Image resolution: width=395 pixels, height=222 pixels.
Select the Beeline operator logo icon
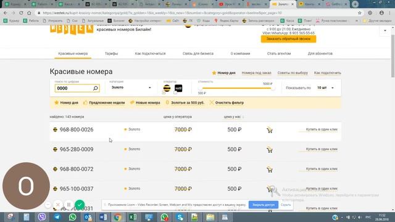[x=167, y=88]
